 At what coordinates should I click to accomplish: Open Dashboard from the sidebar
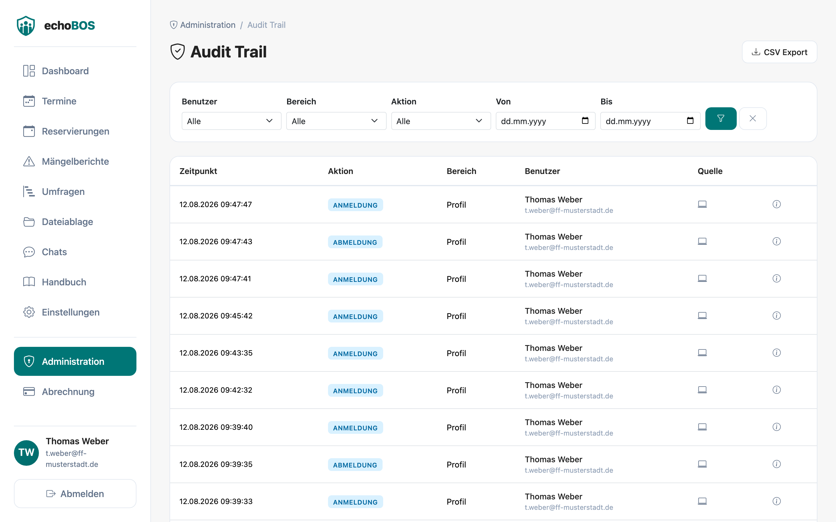75,71
